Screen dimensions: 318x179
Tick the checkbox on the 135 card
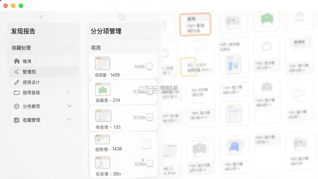150,117
